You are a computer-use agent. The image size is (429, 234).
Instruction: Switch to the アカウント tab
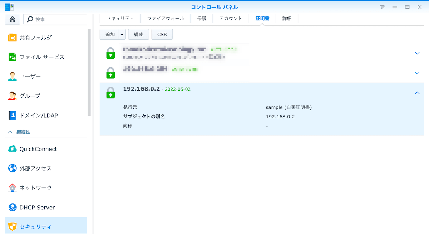(231, 19)
